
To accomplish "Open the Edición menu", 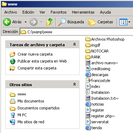I will point(28,12).
